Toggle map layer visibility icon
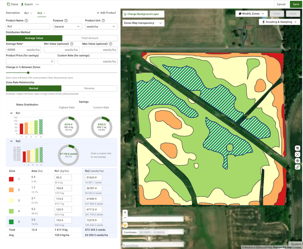The image size is (303, 249). click(298, 148)
